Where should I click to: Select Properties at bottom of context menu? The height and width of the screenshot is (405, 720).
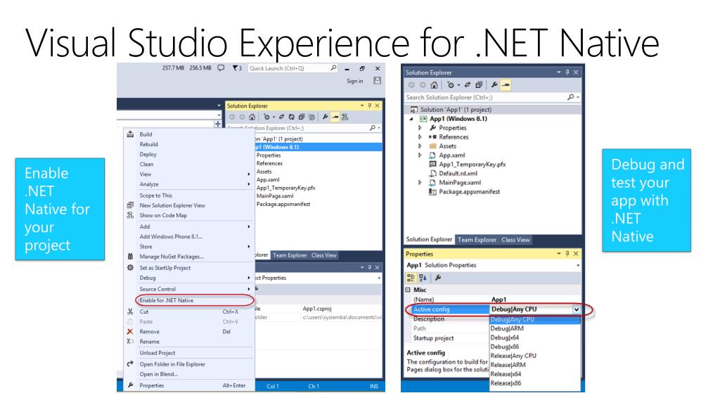[152, 386]
